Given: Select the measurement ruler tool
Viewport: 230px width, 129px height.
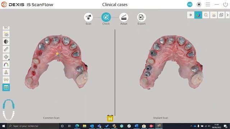Looking at the screenshot, I should coord(6,49).
